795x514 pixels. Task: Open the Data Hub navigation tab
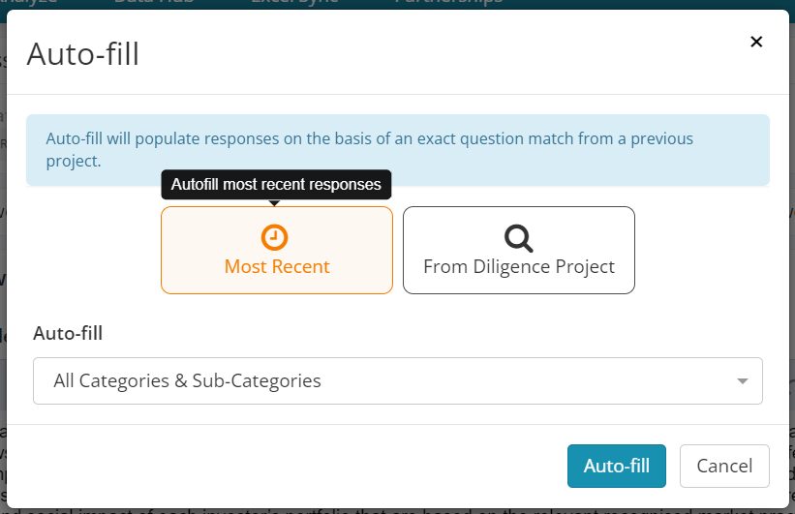point(154,3)
